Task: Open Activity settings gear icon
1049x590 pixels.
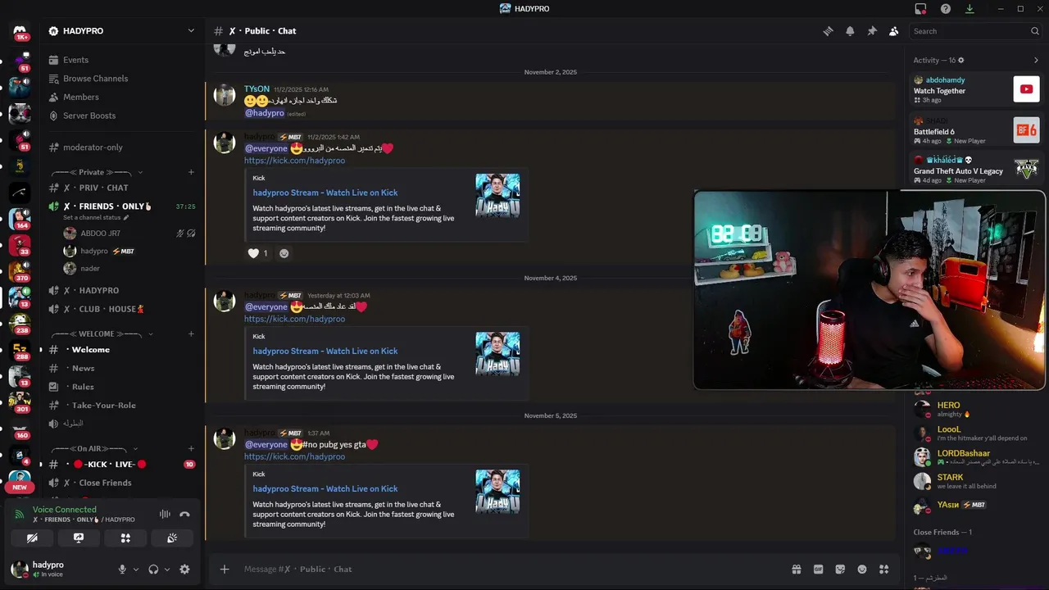Action: [x=961, y=60]
